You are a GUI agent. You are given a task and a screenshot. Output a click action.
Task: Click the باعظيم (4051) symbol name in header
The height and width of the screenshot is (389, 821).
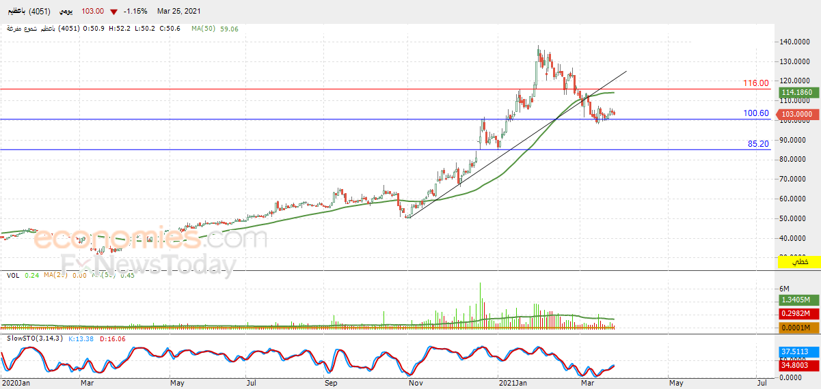coord(25,12)
